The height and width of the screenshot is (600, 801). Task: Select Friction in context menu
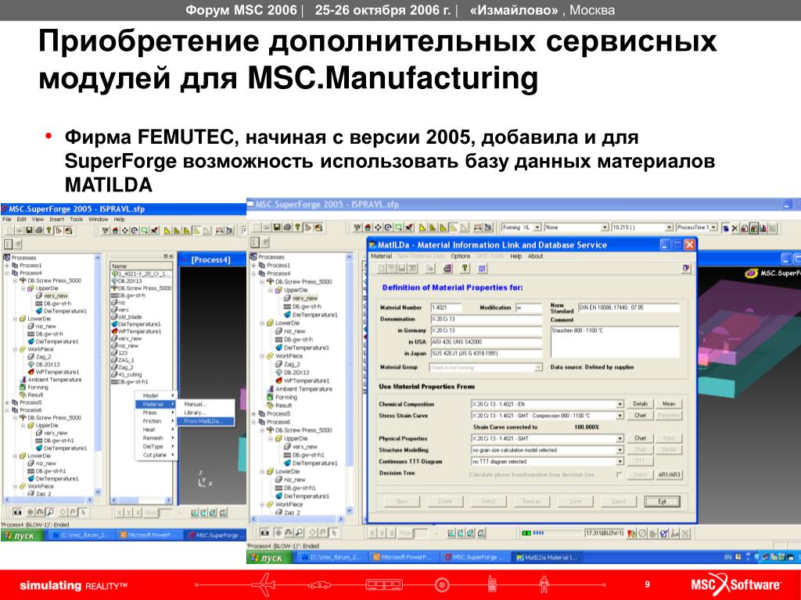coord(153,421)
